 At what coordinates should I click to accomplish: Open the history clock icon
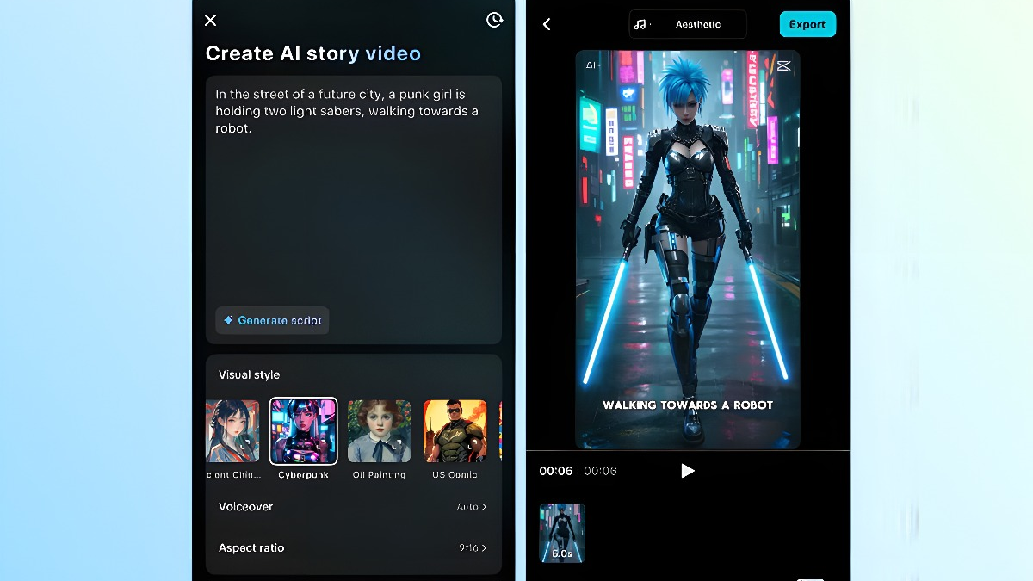point(494,20)
